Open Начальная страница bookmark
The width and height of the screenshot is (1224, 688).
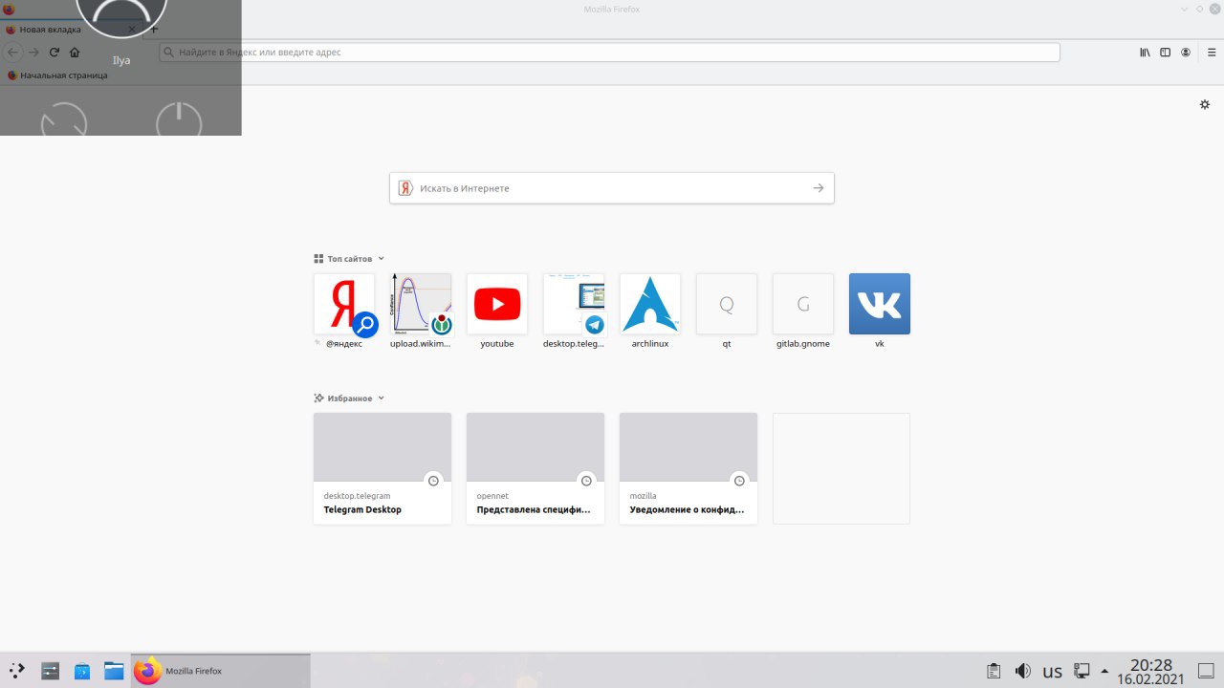[x=57, y=75]
